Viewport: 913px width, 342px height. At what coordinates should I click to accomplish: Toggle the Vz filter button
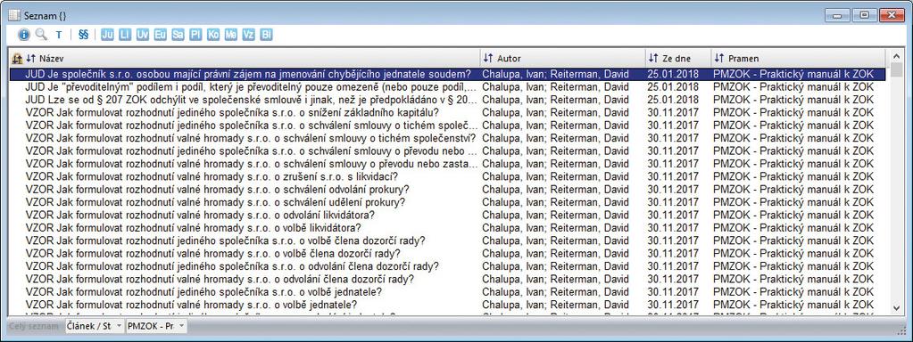tap(249, 35)
